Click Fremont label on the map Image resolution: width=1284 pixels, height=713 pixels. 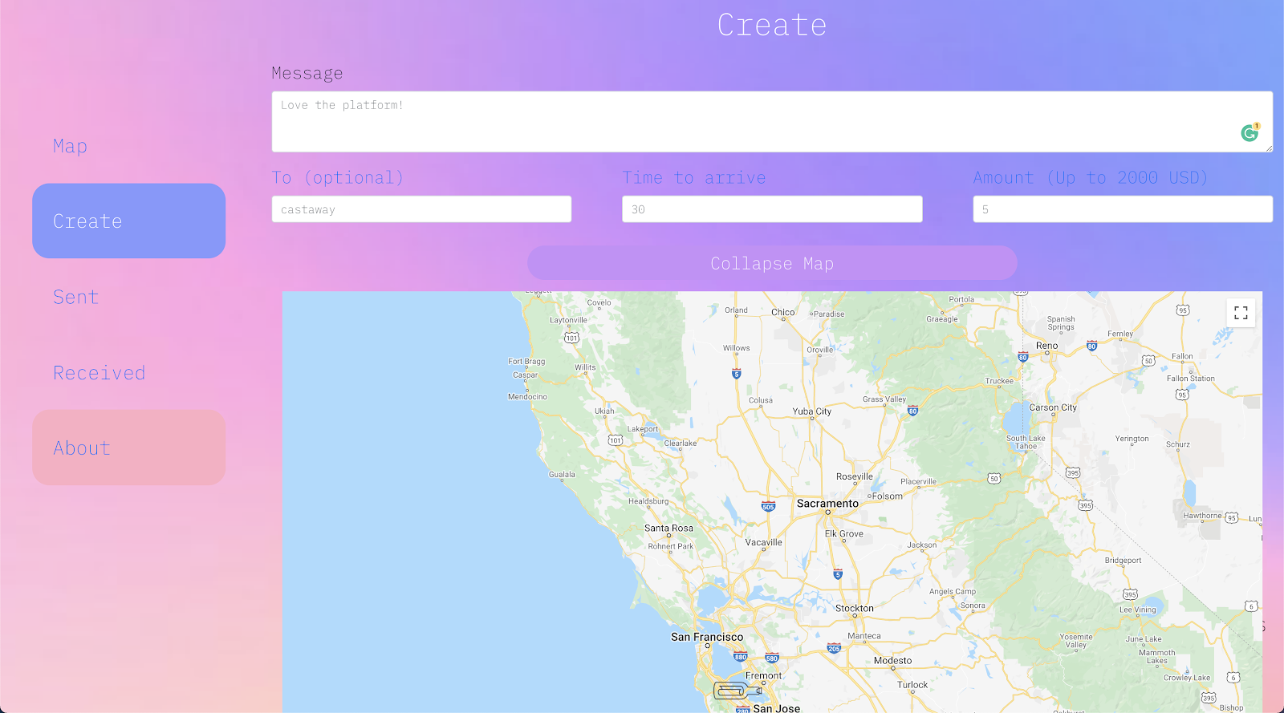763,675
